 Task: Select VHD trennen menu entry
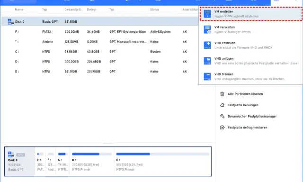point(251,77)
